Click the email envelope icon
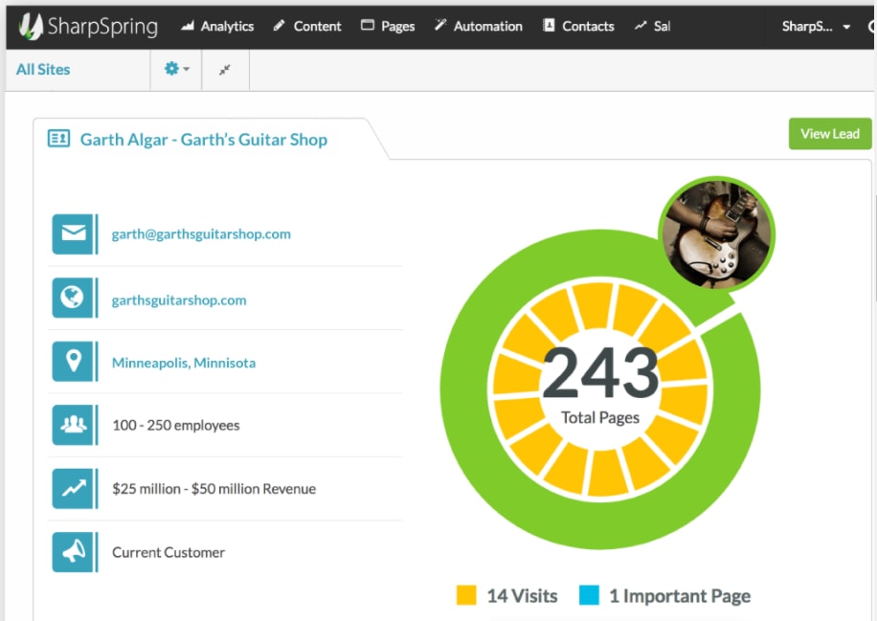This screenshot has width=877, height=621. tap(74, 233)
